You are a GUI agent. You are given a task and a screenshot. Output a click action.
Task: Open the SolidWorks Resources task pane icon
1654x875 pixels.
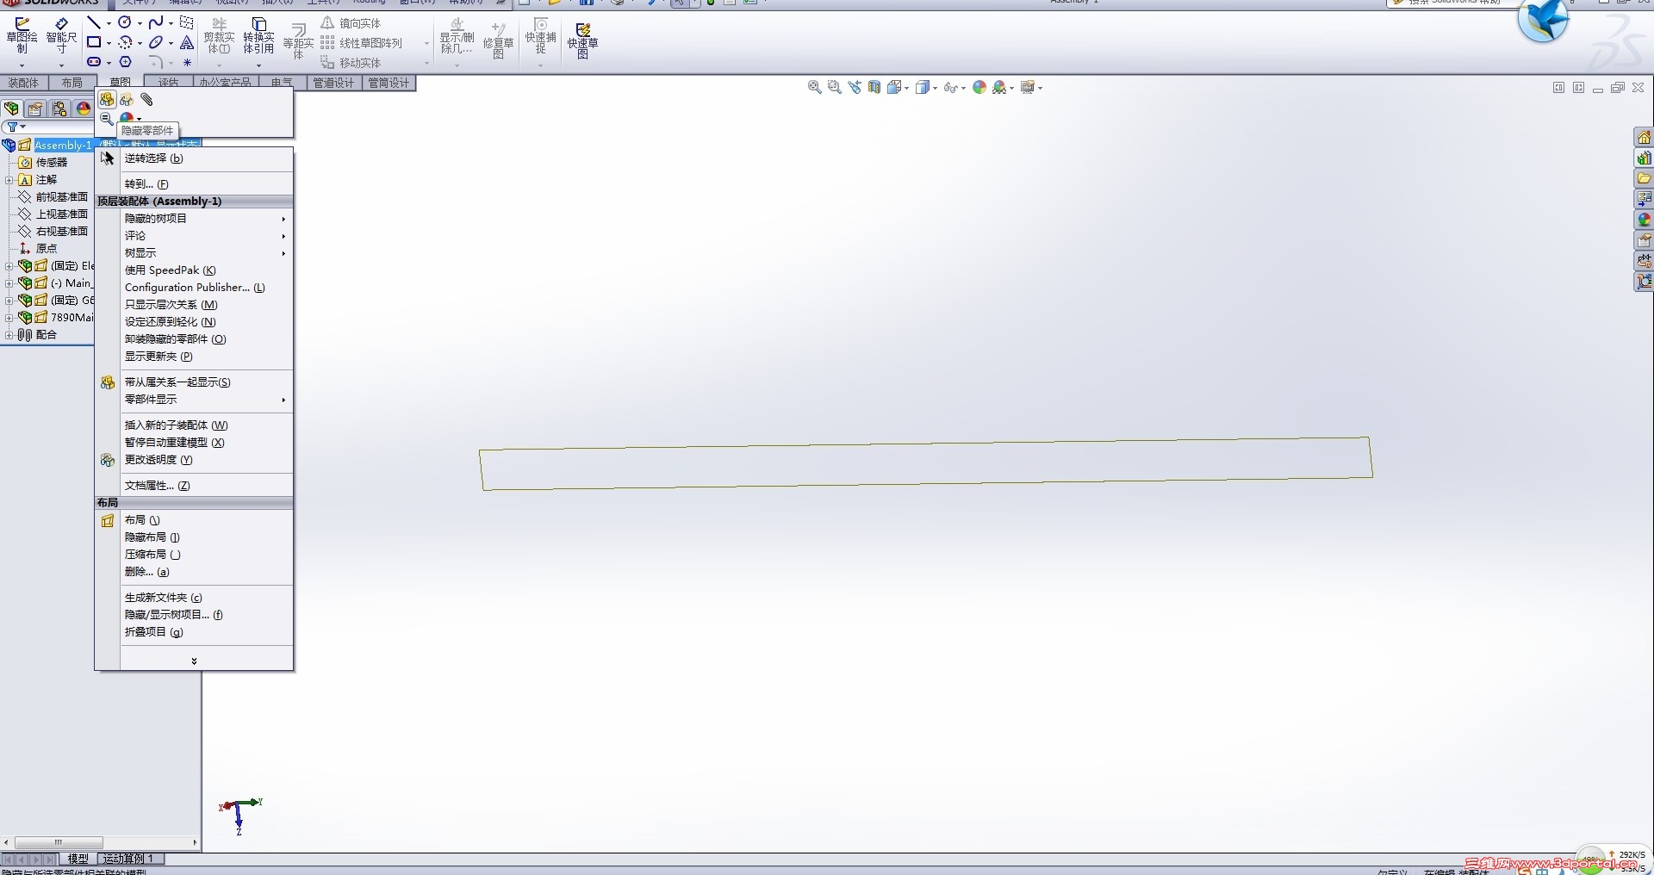[1644, 137]
